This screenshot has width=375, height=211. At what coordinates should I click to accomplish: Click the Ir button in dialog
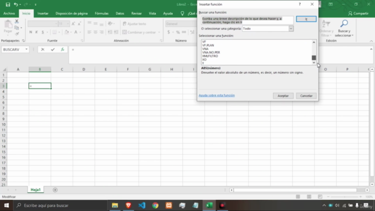tap(306, 19)
